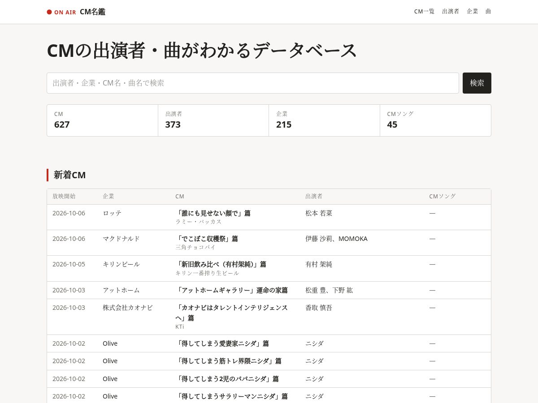The height and width of the screenshot is (403, 538).
Task: Click the 放映開始 column header
Action: [64, 197]
